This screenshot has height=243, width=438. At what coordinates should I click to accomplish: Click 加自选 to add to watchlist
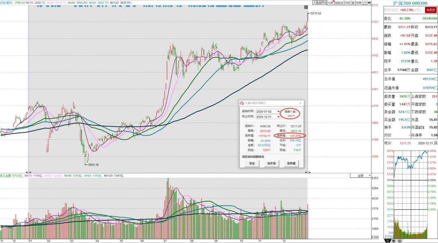click(x=338, y=2)
